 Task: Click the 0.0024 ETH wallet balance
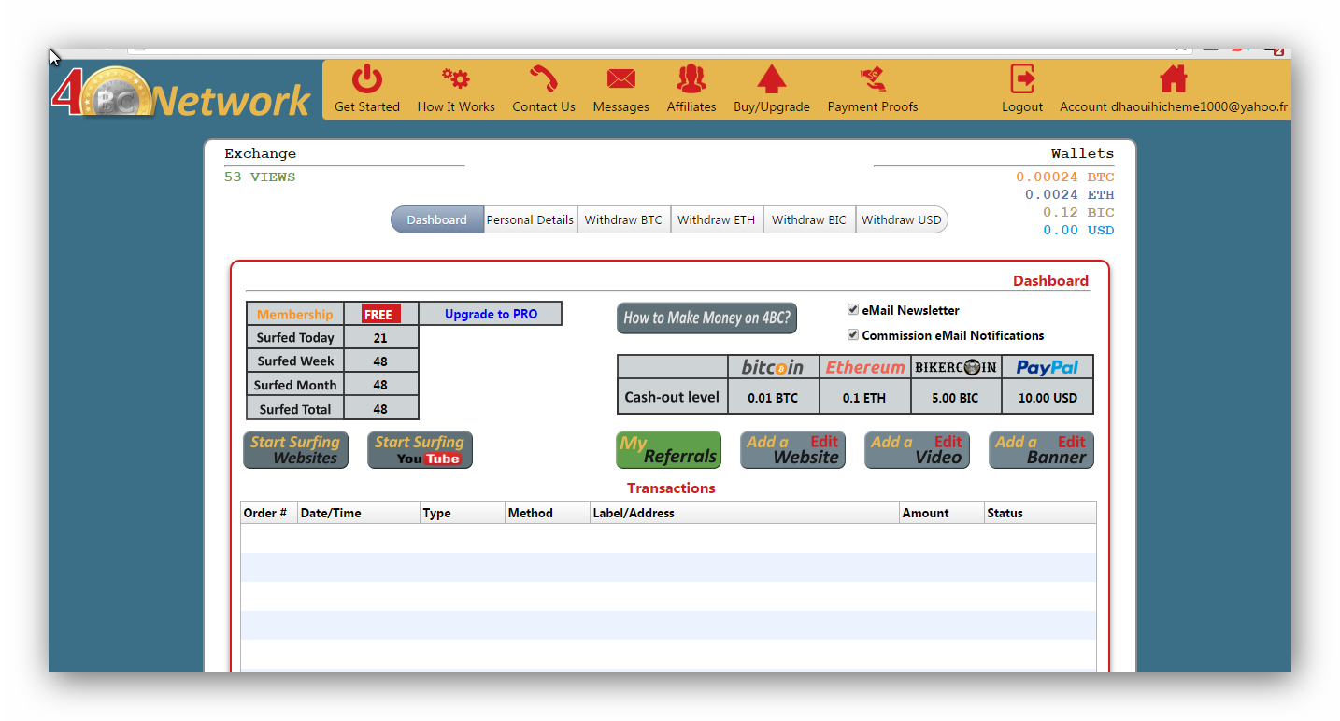(1069, 194)
